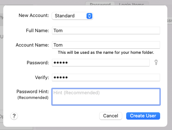
Task: Click inside the Password Hint box
Action: 106,97
